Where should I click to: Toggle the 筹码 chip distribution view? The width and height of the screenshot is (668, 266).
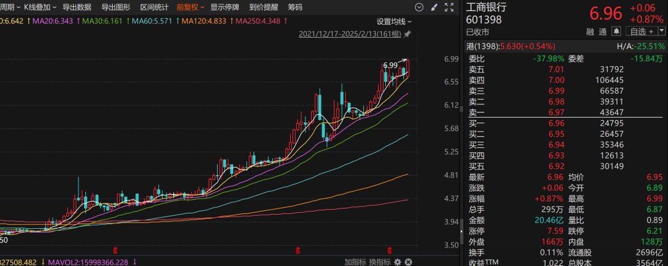[295, 7]
